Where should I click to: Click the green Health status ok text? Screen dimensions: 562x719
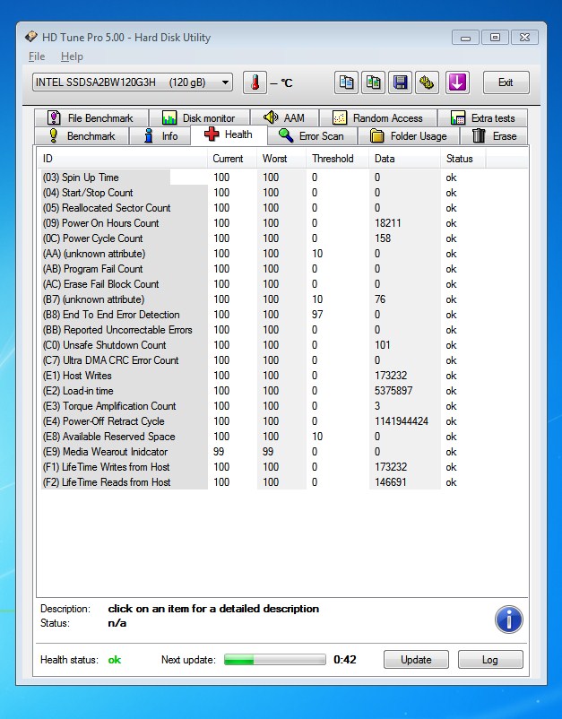click(x=115, y=660)
